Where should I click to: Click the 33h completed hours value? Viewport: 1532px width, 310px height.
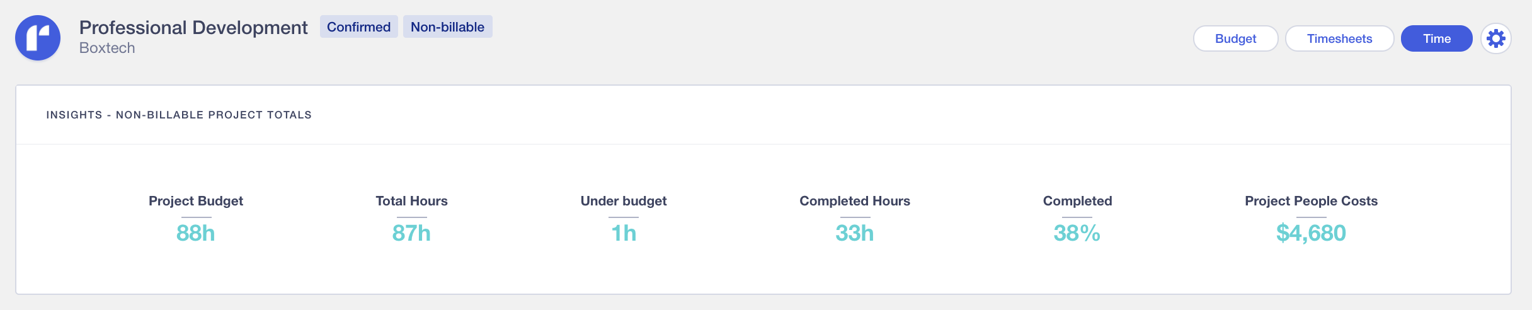pos(854,233)
